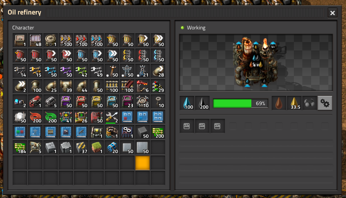Pick up the assembling machine with gears icon
This screenshot has width=346, height=198.
tap(127, 132)
